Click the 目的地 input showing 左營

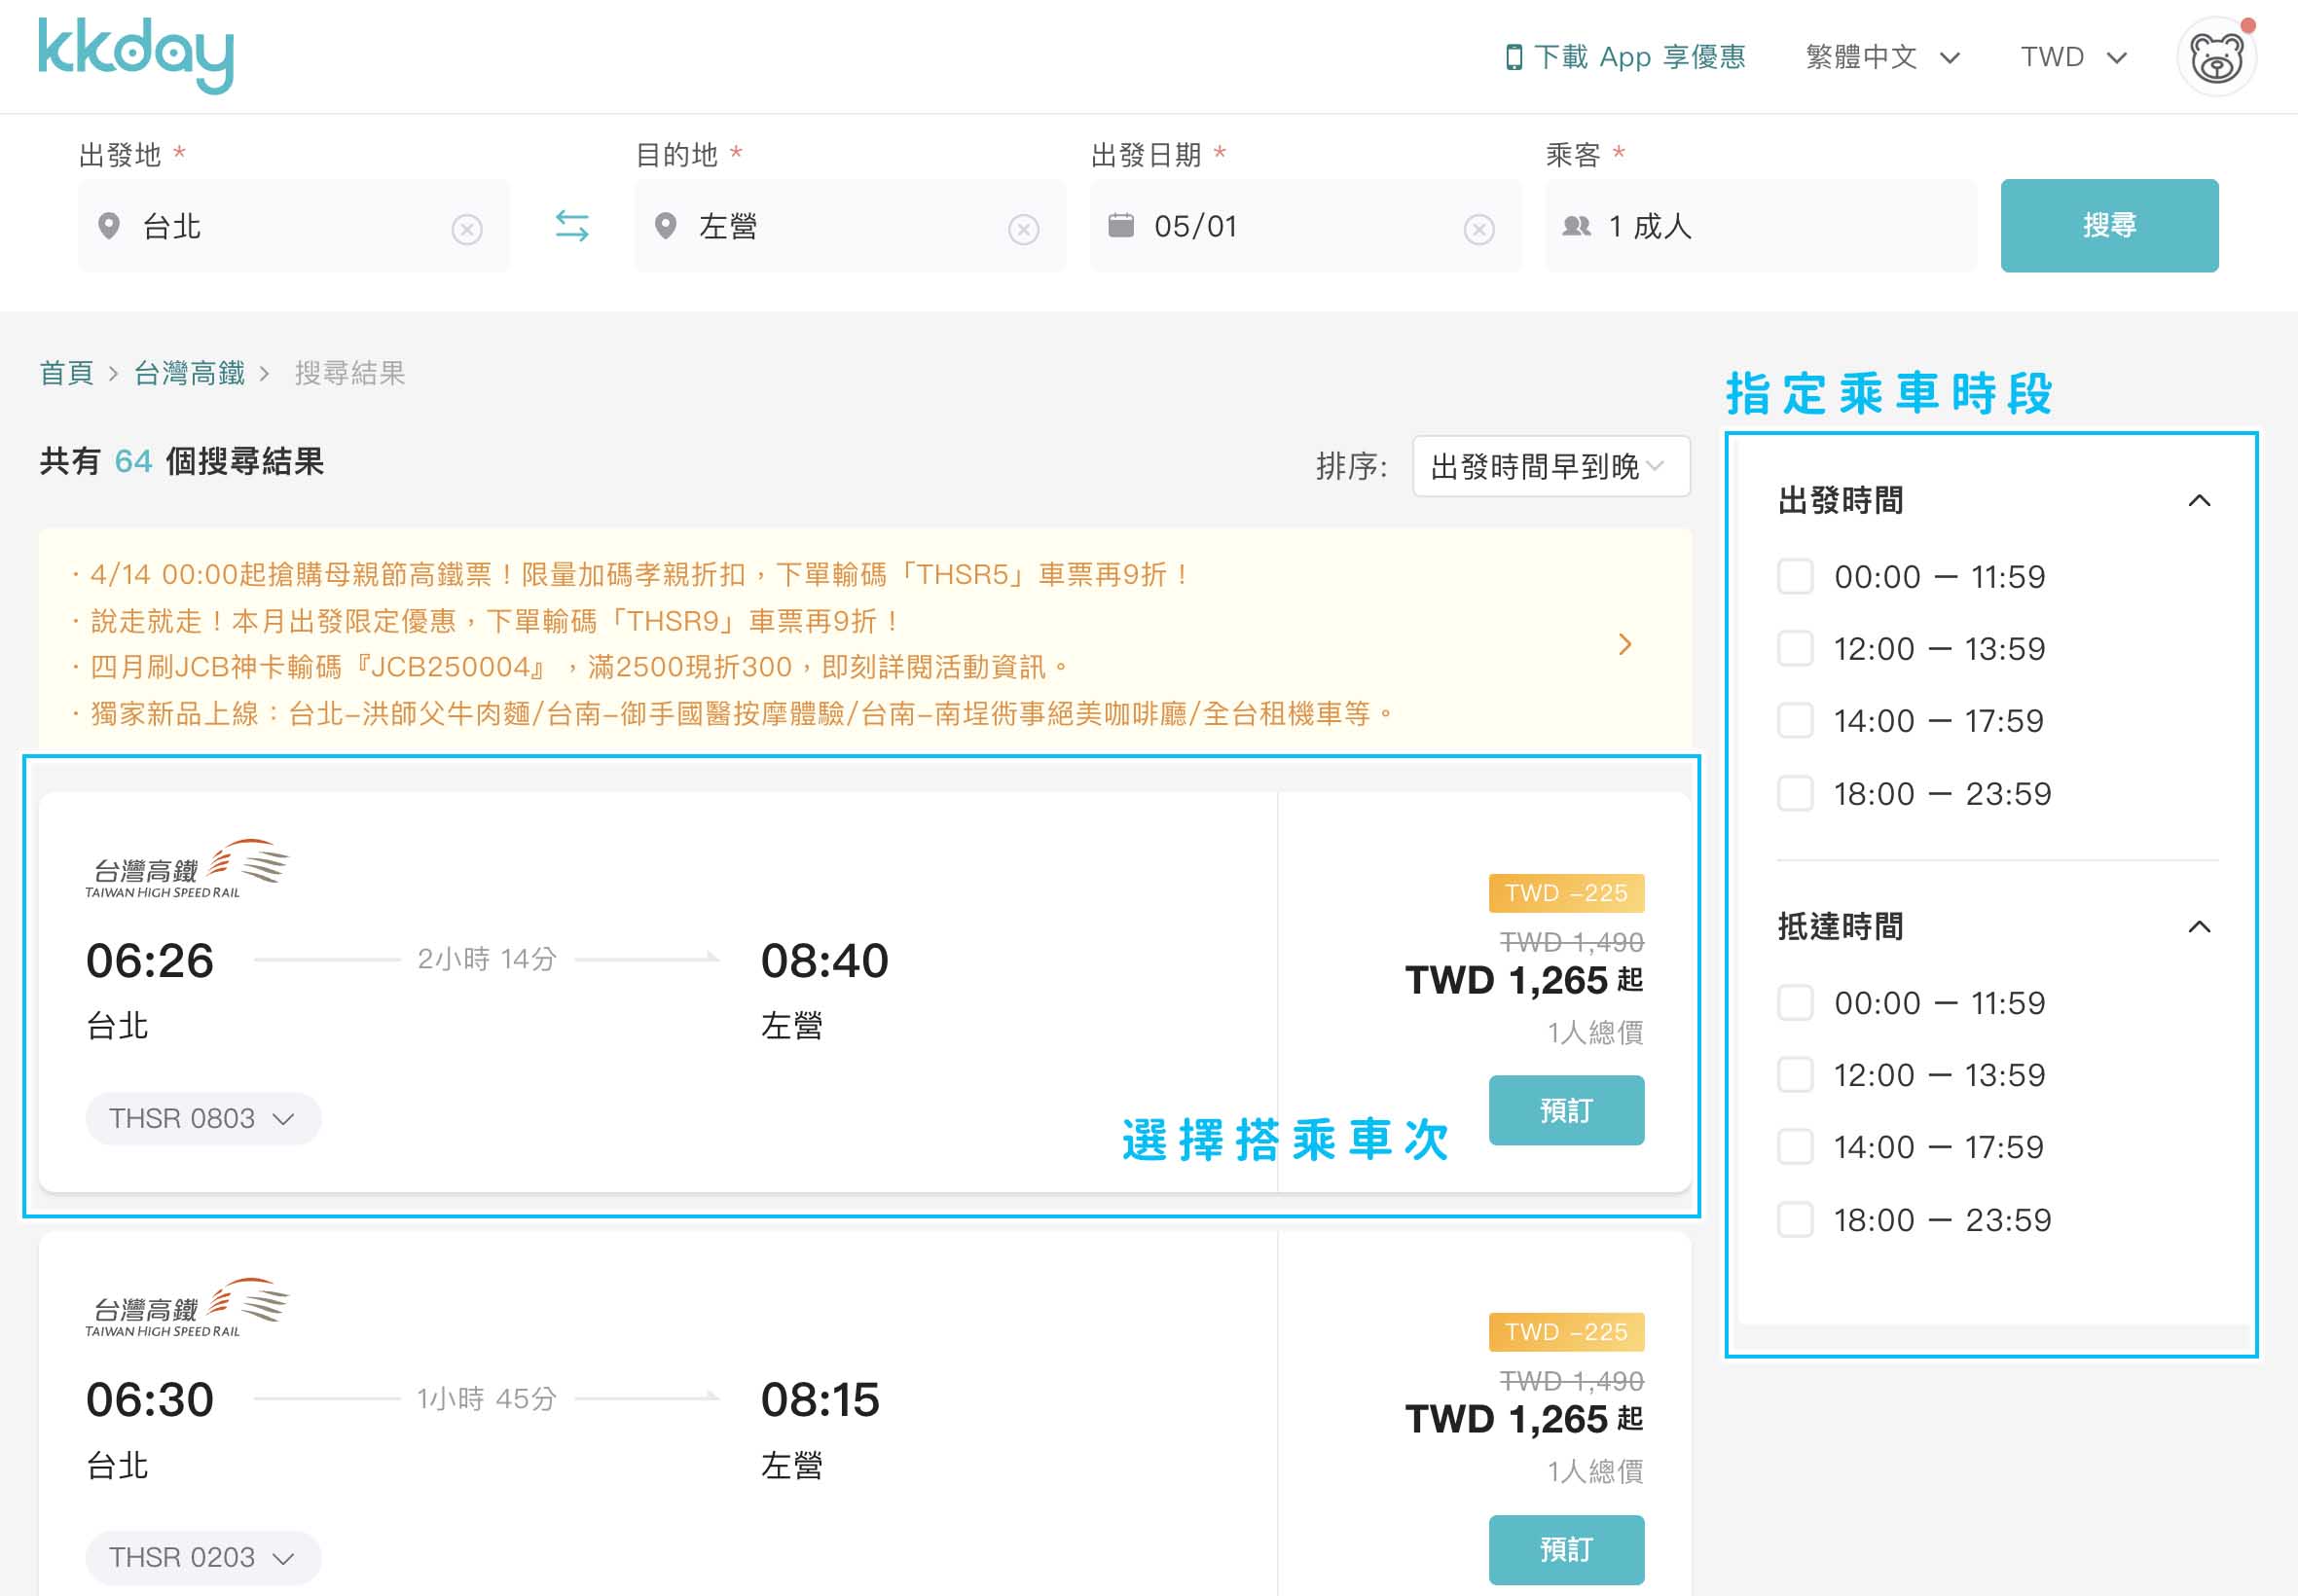point(850,226)
